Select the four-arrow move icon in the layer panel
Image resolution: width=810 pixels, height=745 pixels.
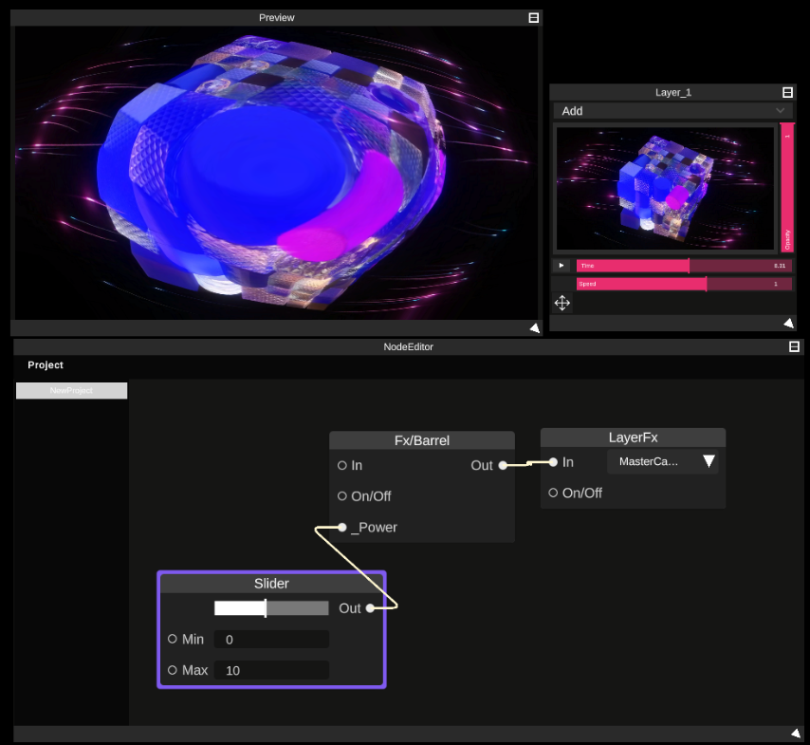[x=561, y=303]
